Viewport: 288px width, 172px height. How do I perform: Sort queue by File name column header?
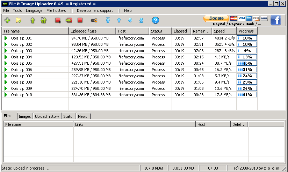[35, 31]
